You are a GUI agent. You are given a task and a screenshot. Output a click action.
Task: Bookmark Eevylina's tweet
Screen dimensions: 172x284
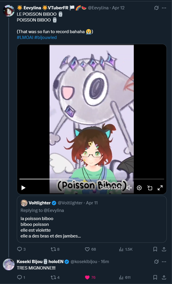[155, 249]
